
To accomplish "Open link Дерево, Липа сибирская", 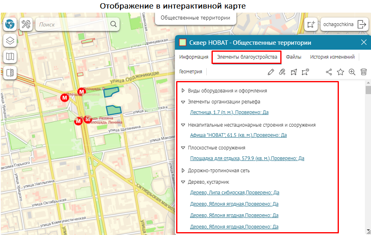I will tap(234, 193).
